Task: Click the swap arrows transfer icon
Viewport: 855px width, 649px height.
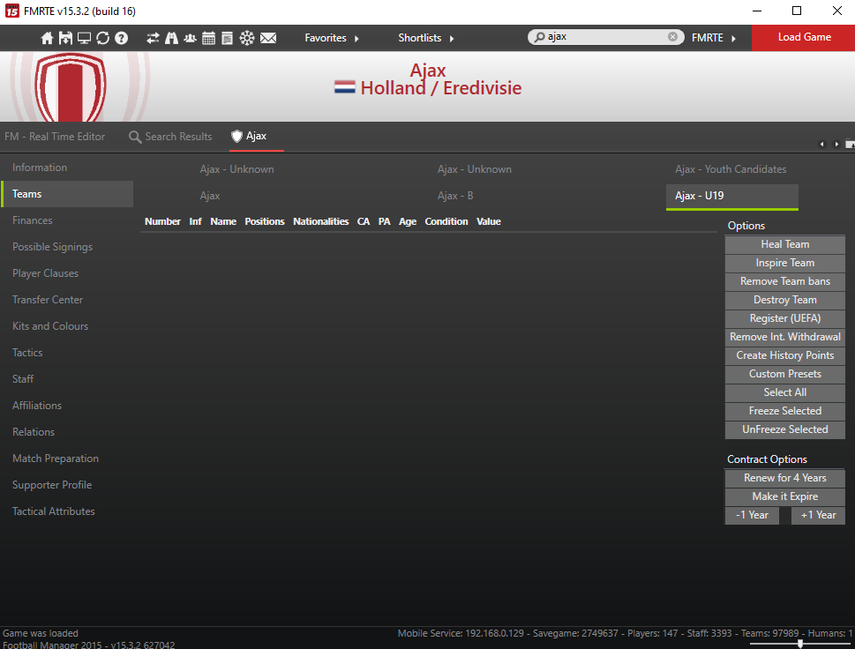Action: tap(153, 38)
